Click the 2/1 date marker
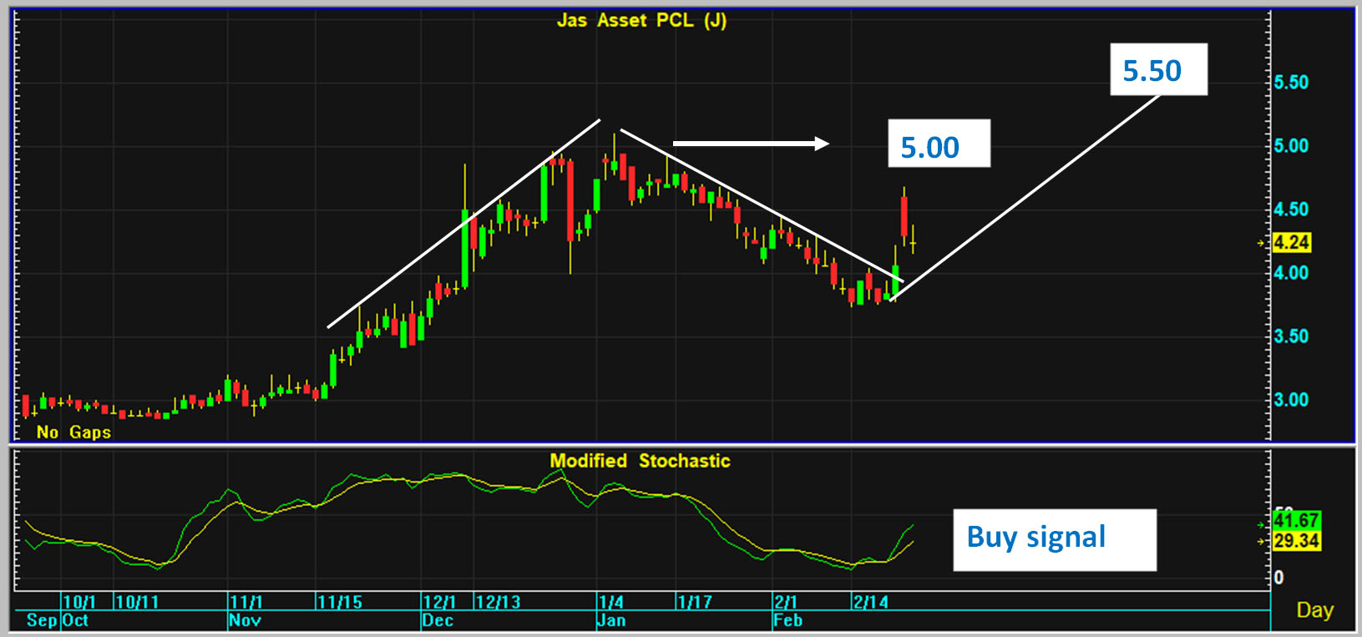Screen dimensions: 1362x637 (x=786, y=602)
